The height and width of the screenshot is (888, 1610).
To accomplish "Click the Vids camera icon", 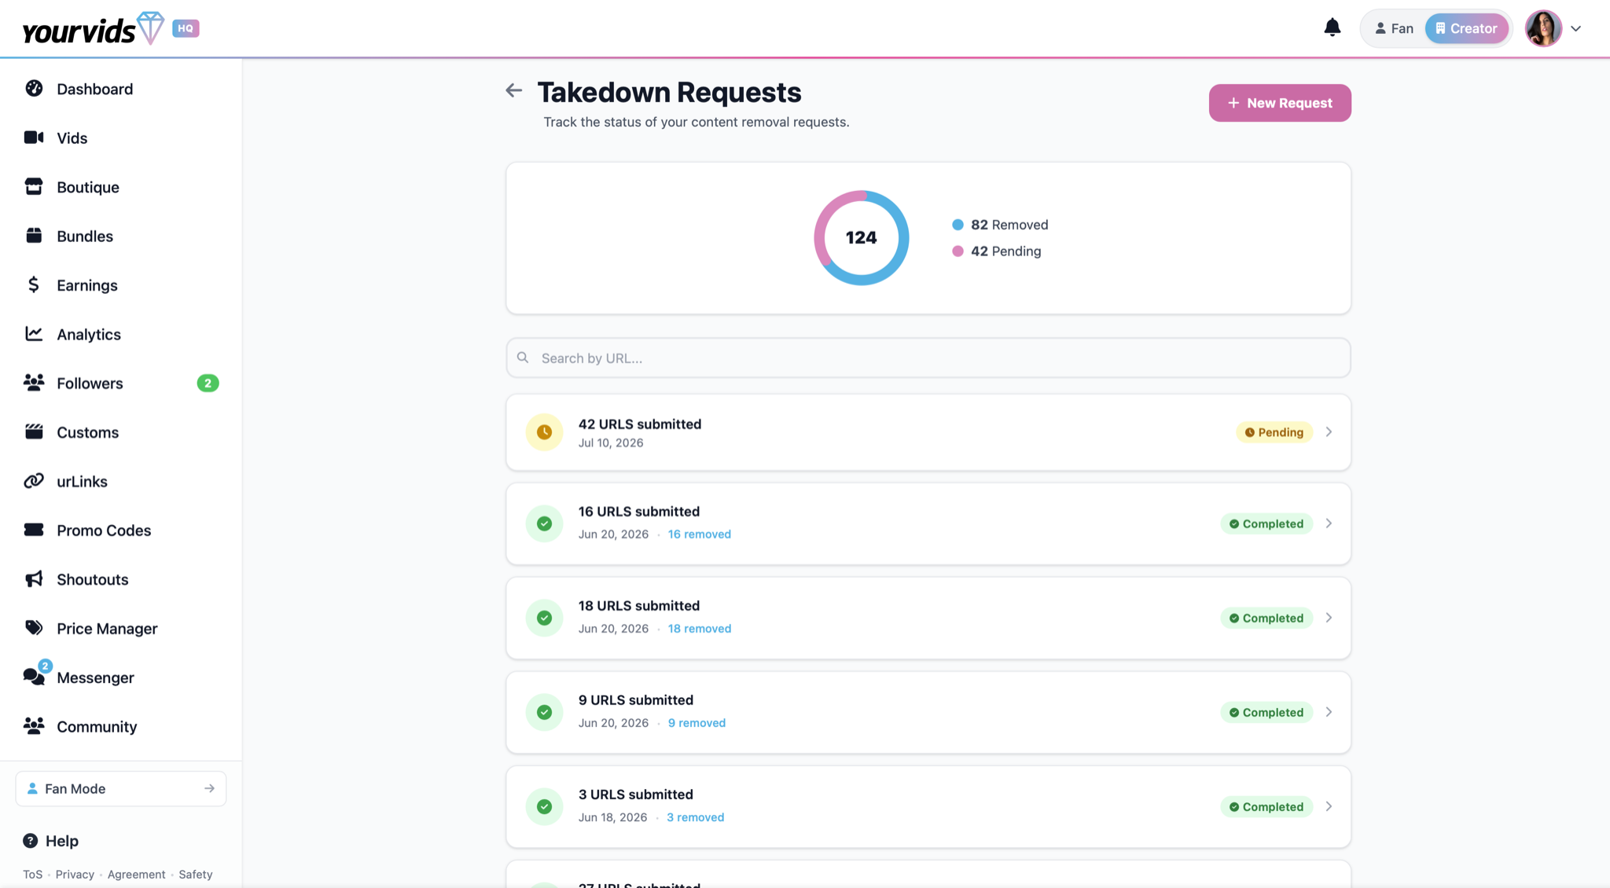I will pos(34,138).
